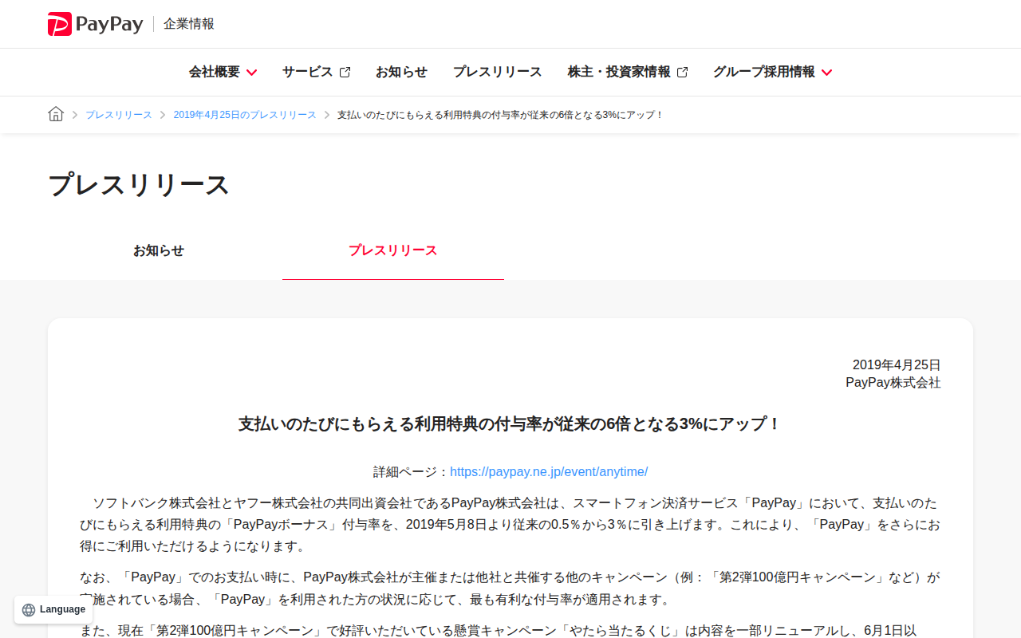This screenshot has height=638, width=1021.
Task: Click the current page breadcrumb title text
Action: (x=500, y=115)
